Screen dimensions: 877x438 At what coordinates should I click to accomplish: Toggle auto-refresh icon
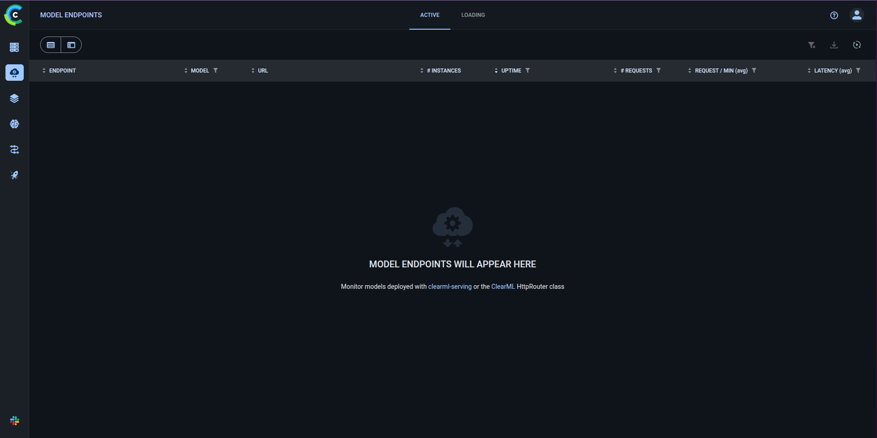(857, 45)
